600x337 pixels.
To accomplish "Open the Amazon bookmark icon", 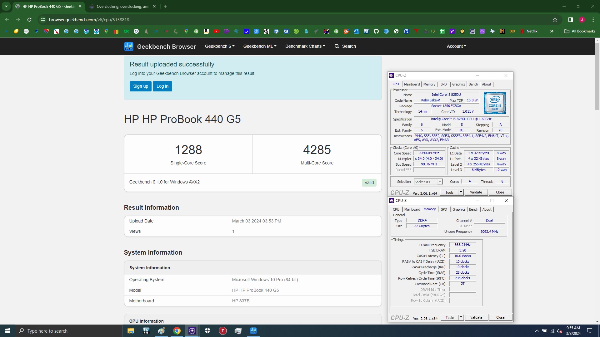I will coord(206,31).
